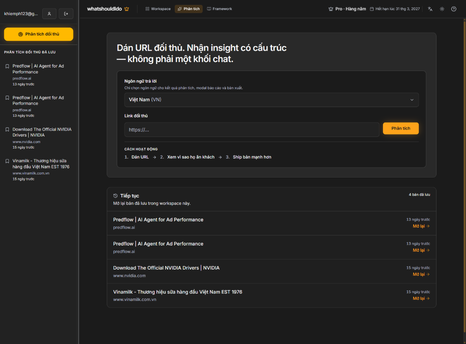Toggle the light theme sun icon
466x344 pixels.
tap(442, 9)
